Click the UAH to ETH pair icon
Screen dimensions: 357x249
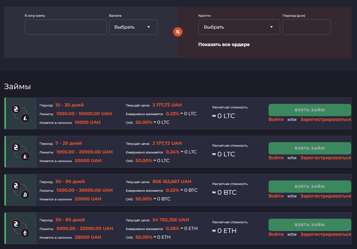click(x=21, y=228)
